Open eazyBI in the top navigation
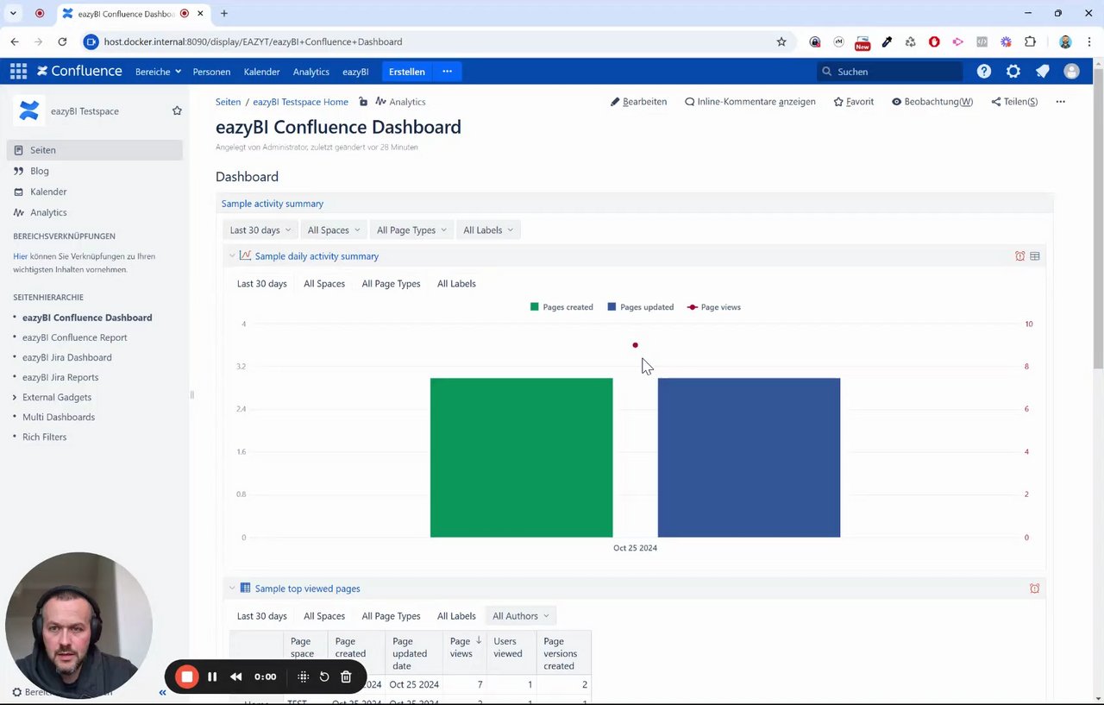The height and width of the screenshot is (705, 1104). 355,72
